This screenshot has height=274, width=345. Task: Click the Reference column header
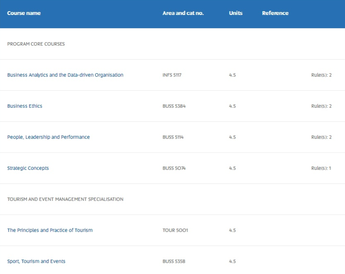click(x=275, y=13)
